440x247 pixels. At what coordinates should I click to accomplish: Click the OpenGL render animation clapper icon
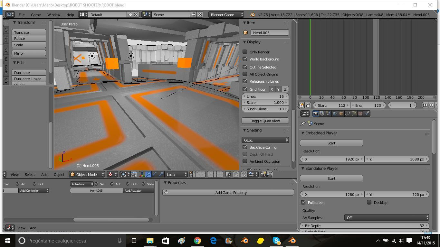[x=270, y=174]
